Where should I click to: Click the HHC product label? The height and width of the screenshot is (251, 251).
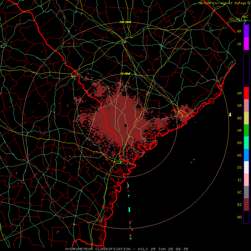[245, 17]
